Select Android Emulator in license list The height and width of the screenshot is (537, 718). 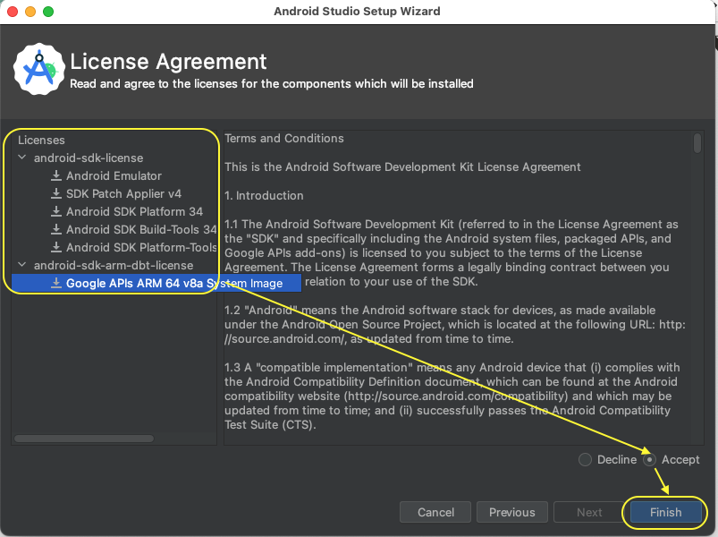pos(114,175)
